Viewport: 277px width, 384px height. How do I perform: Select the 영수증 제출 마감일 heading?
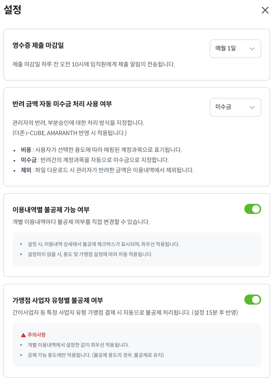pos(38,45)
